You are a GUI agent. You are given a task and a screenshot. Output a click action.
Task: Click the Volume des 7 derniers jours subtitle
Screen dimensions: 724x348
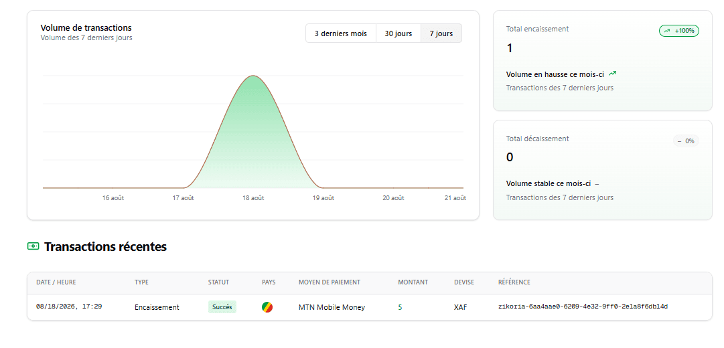[86, 38]
